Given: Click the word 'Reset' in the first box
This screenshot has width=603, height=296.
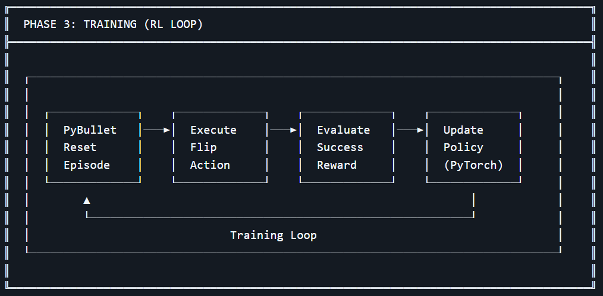Looking at the screenshot, I should pyautogui.click(x=80, y=147).
